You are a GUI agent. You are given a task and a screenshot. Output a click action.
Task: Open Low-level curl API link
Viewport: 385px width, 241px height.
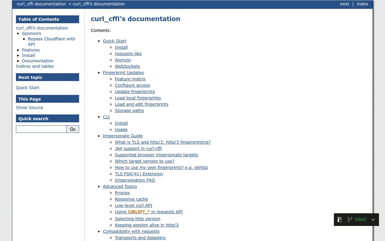[x=134, y=205]
